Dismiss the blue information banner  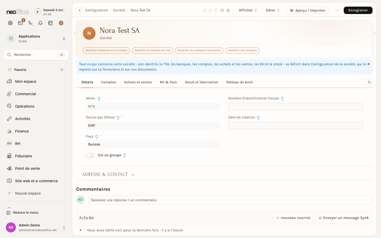tap(369, 64)
